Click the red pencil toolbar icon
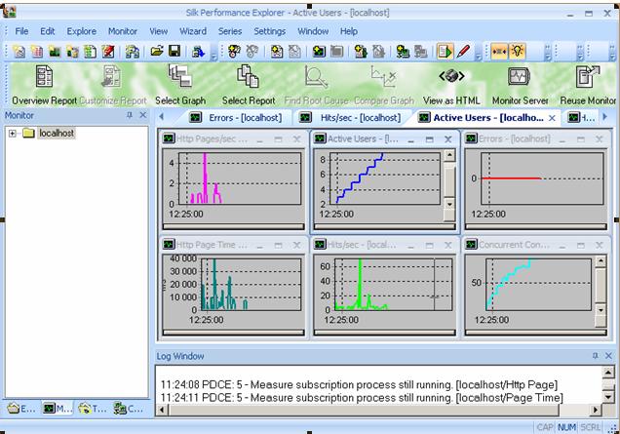The image size is (620, 434). [463, 52]
